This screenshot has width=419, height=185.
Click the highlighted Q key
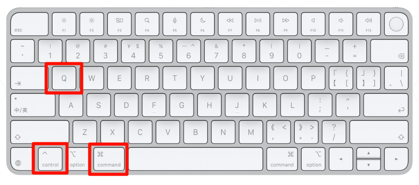[64, 78]
